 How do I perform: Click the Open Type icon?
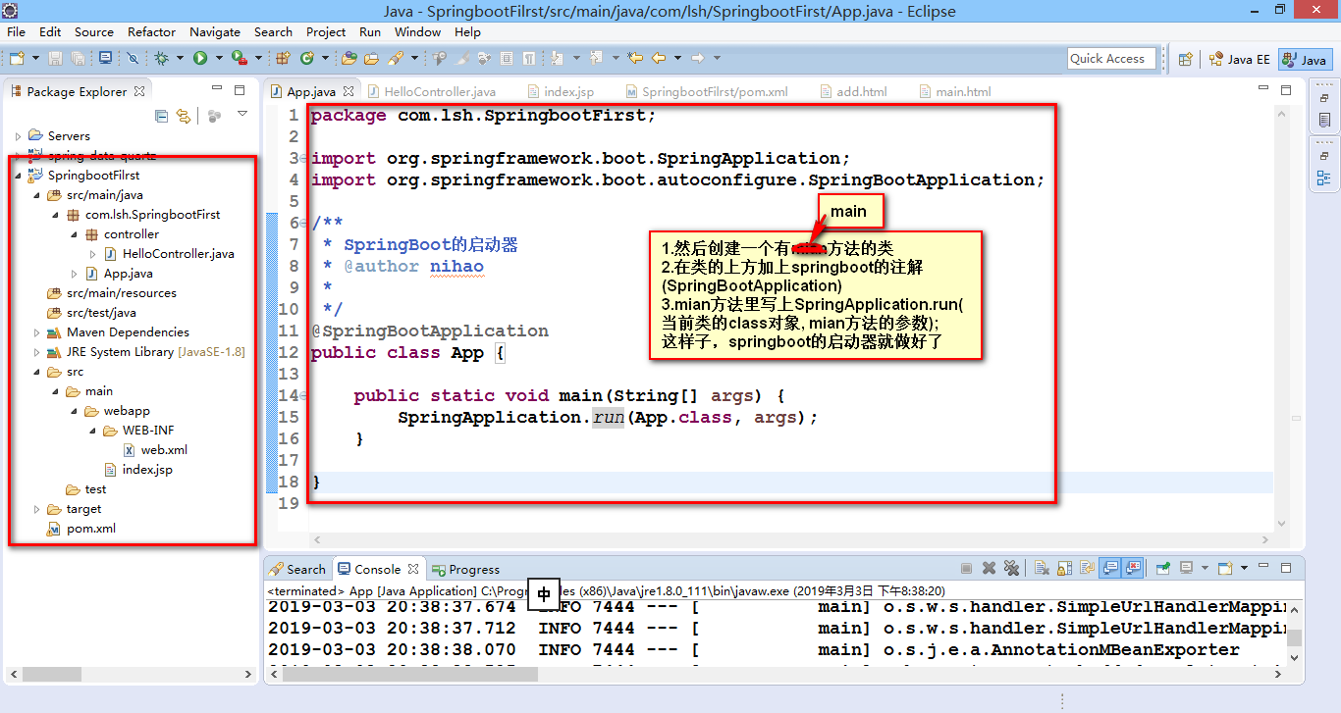coord(349,59)
